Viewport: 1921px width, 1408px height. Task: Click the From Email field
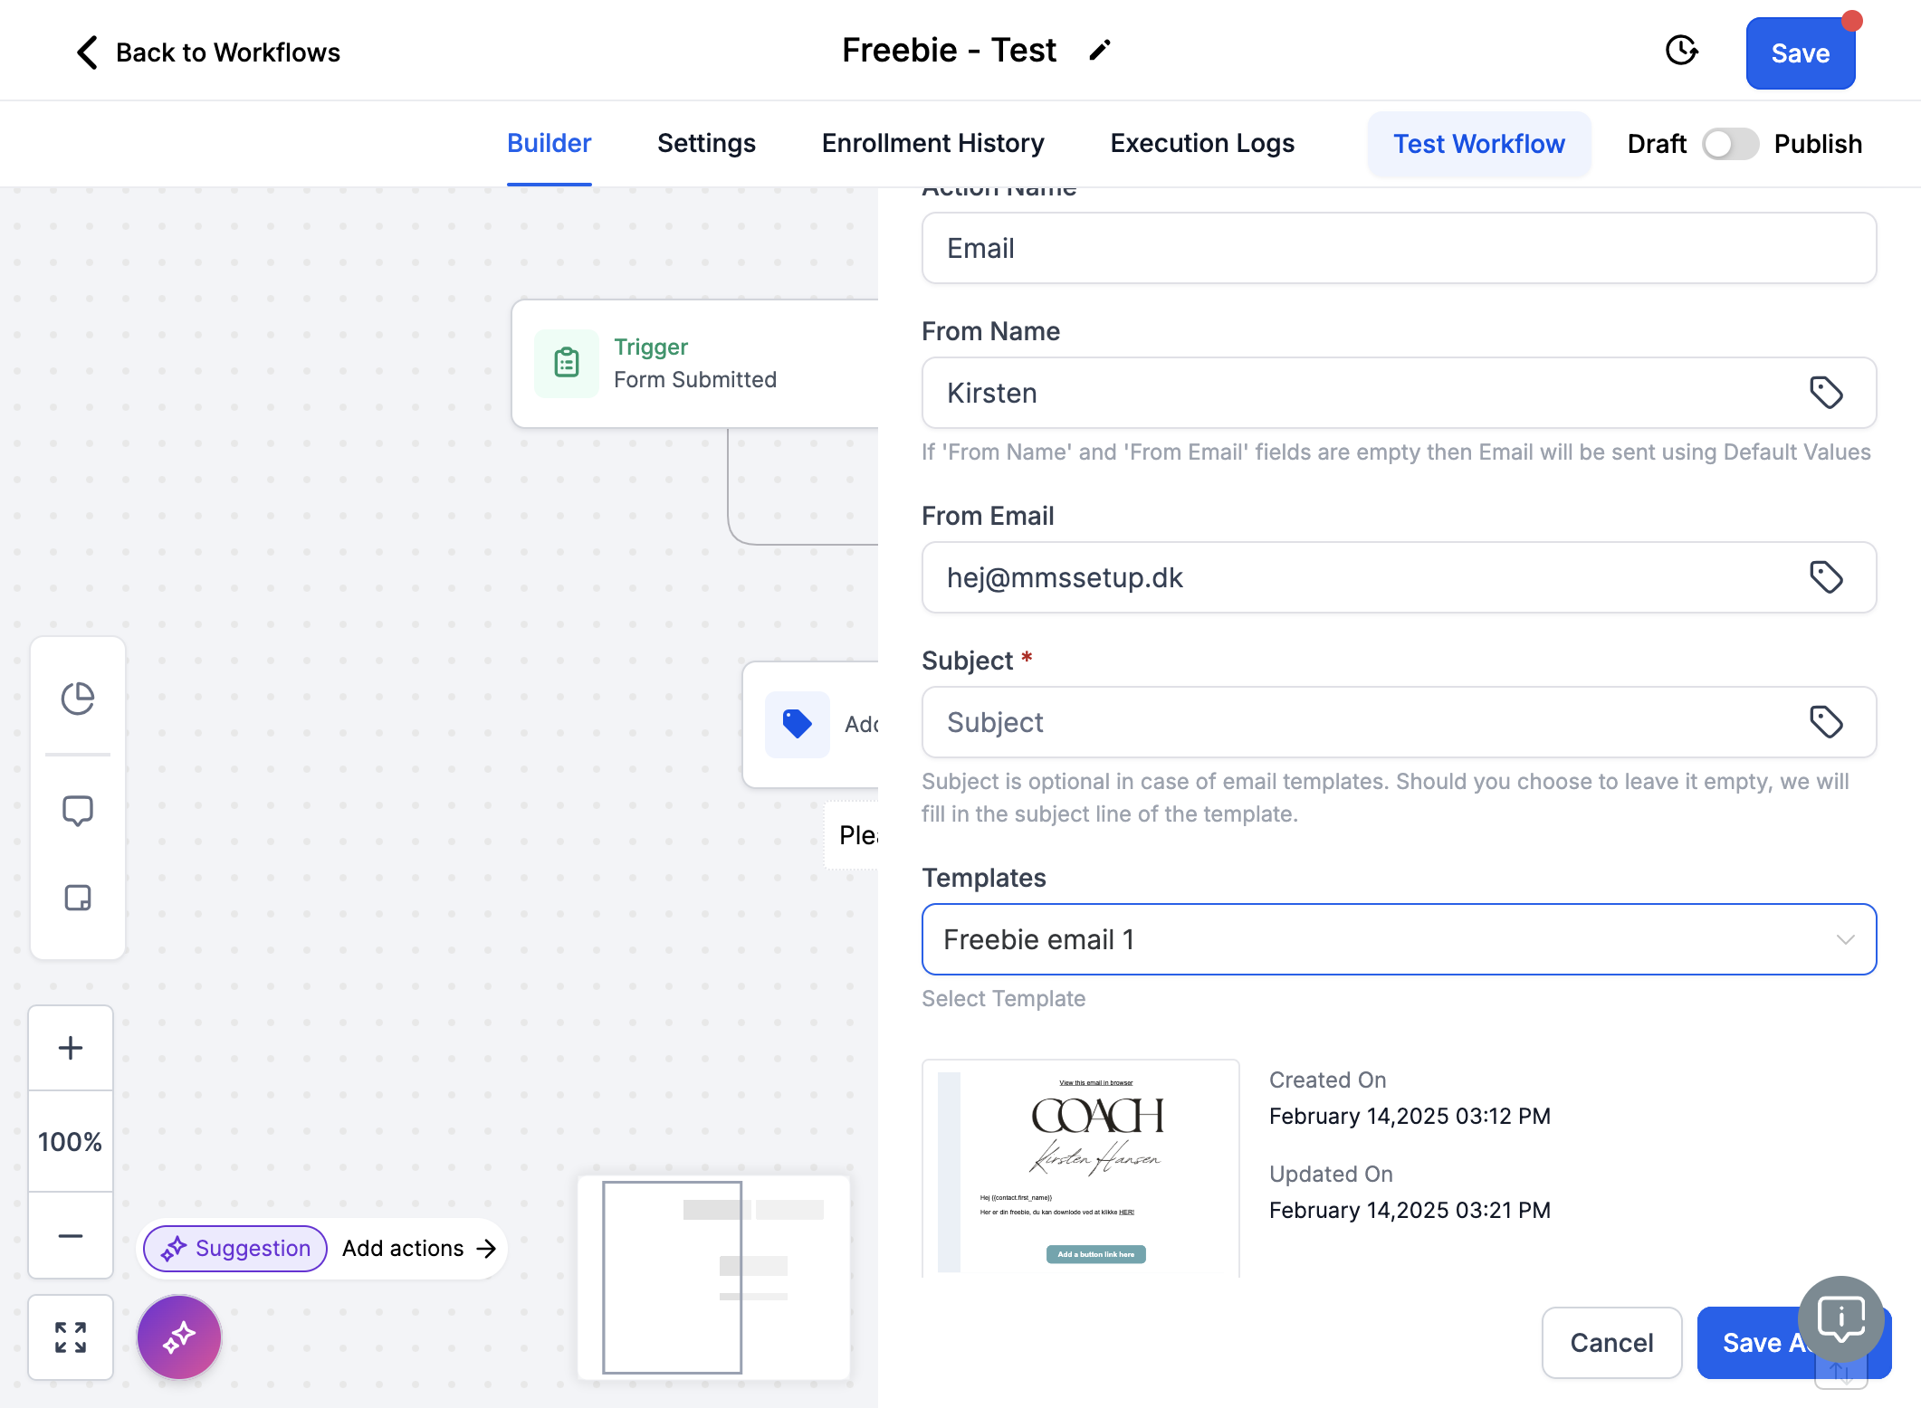click(1399, 577)
